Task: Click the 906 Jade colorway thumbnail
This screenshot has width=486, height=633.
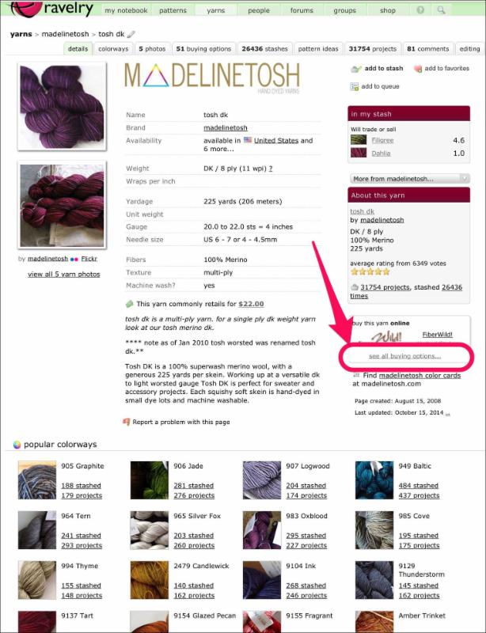Action: 149,480
